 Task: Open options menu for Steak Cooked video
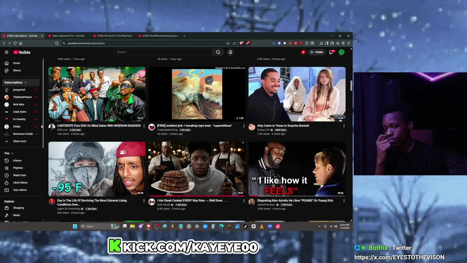(244, 201)
